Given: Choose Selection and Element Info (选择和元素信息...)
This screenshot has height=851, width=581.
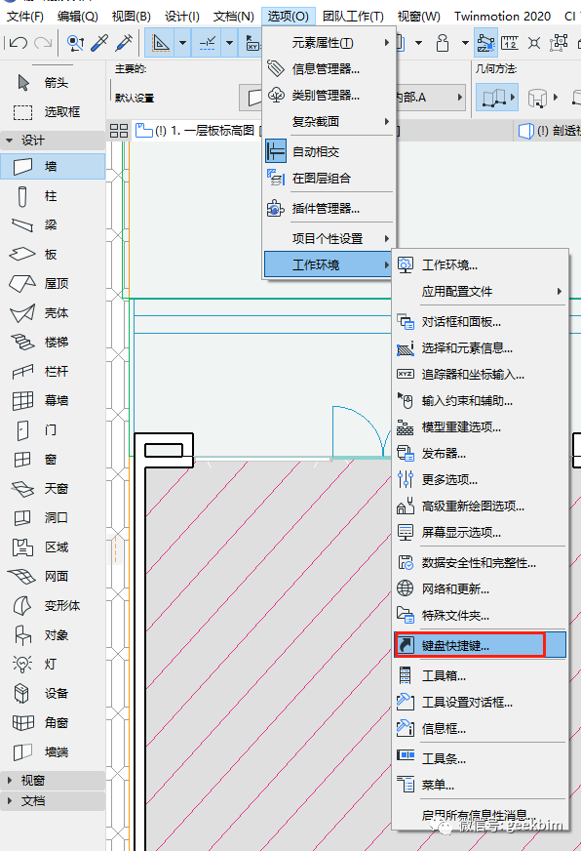Looking at the screenshot, I should pyautogui.click(x=481, y=347).
